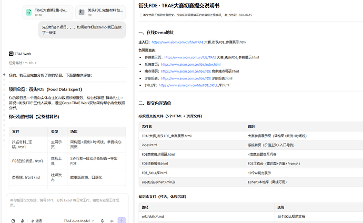363x223 pixels.
Task: Open the 街头FDE_完整材料包 ZIP attachment
Action: (x=100, y=13)
